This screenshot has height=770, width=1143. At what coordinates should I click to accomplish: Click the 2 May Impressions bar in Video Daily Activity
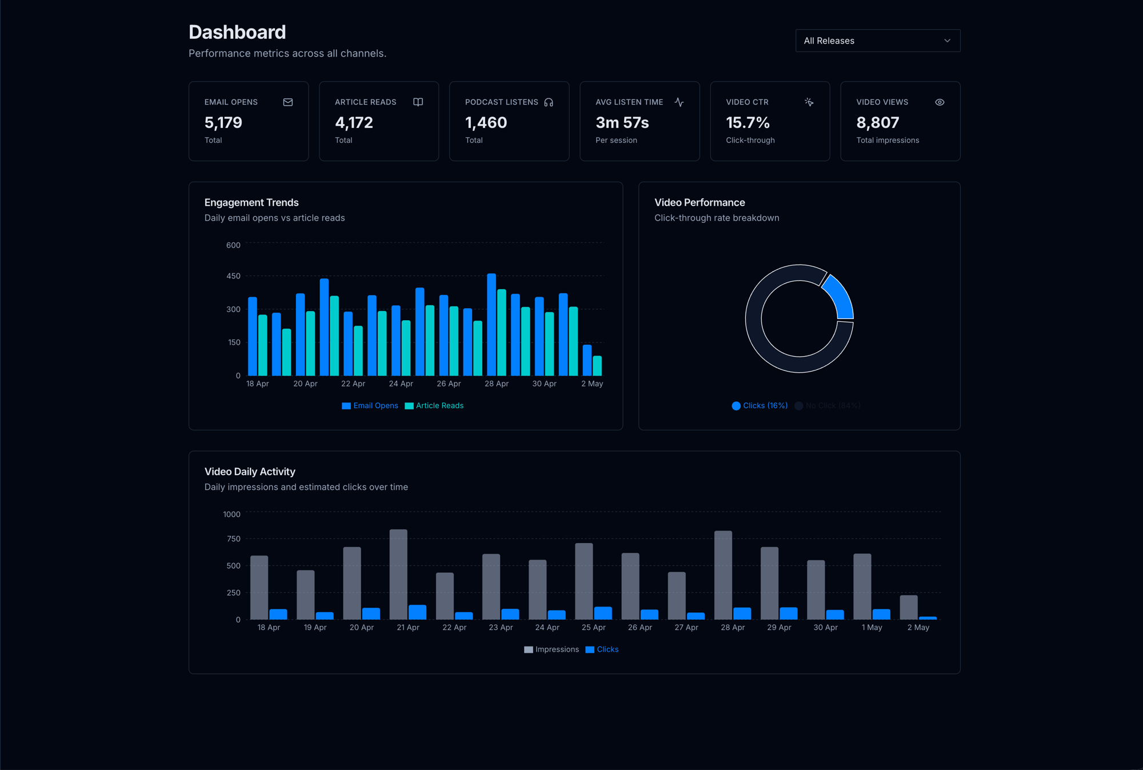pos(909,607)
